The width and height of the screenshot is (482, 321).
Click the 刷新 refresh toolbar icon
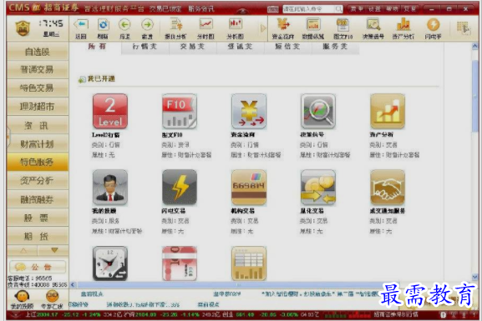coord(103,28)
